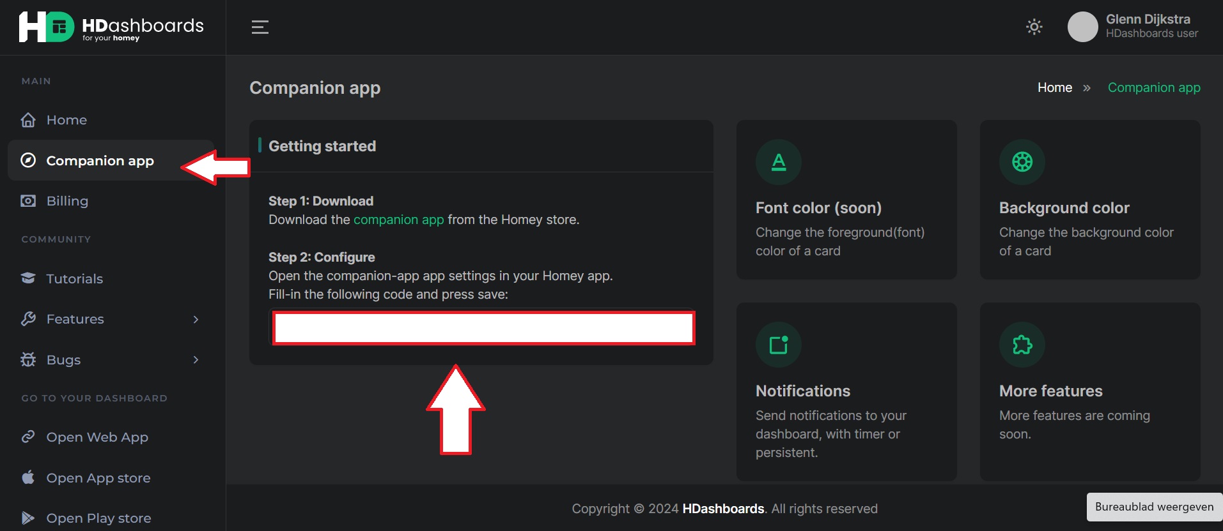Viewport: 1223px width, 531px height.
Task: Expand the Features submenu chevron
Action: click(x=196, y=319)
